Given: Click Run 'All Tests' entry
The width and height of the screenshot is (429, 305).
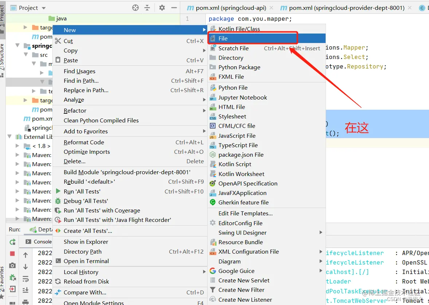Looking at the screenshot, I should click(130, 192).
